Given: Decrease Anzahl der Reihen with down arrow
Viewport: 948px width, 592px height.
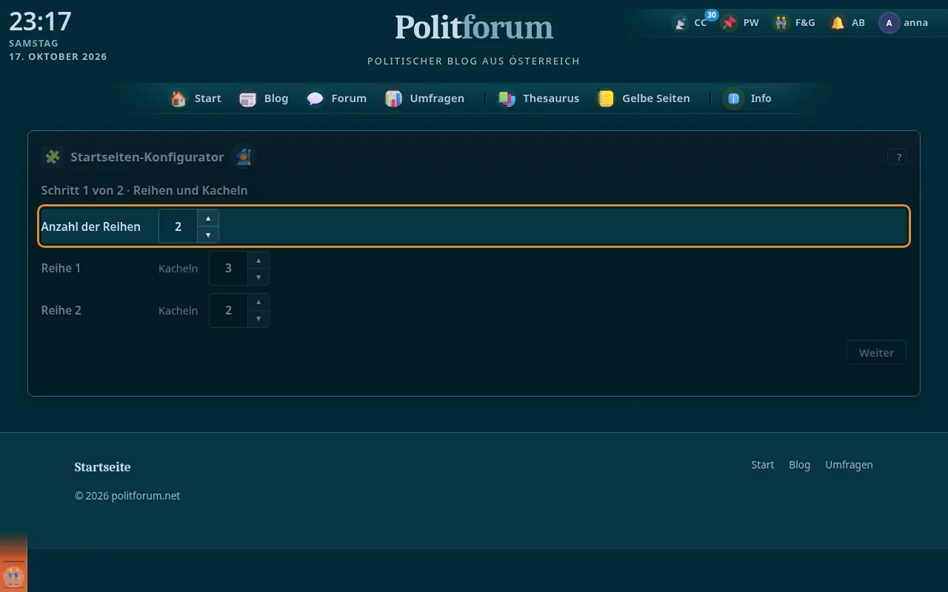Looking at the screenshot, I should 208,235.
